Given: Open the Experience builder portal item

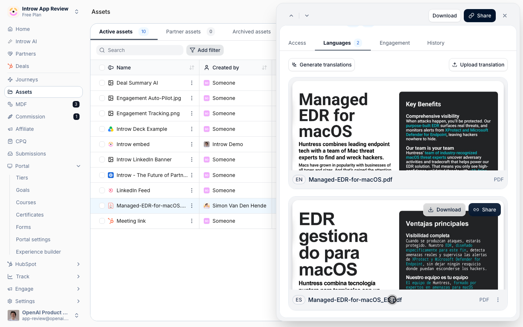Looking at the screenshot, I should 38,252.
